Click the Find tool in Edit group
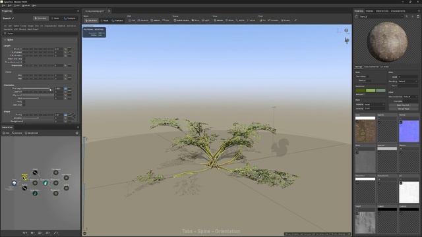Image resolution: width=422 pixels, height=237 pixels. pos(132,20)
